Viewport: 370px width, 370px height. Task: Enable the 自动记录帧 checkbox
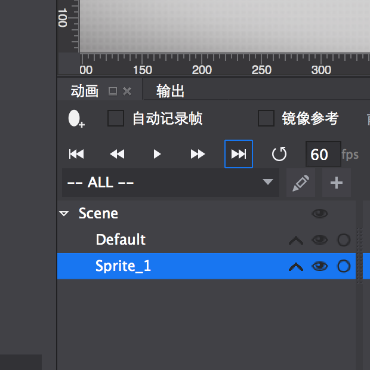(116, 118)
